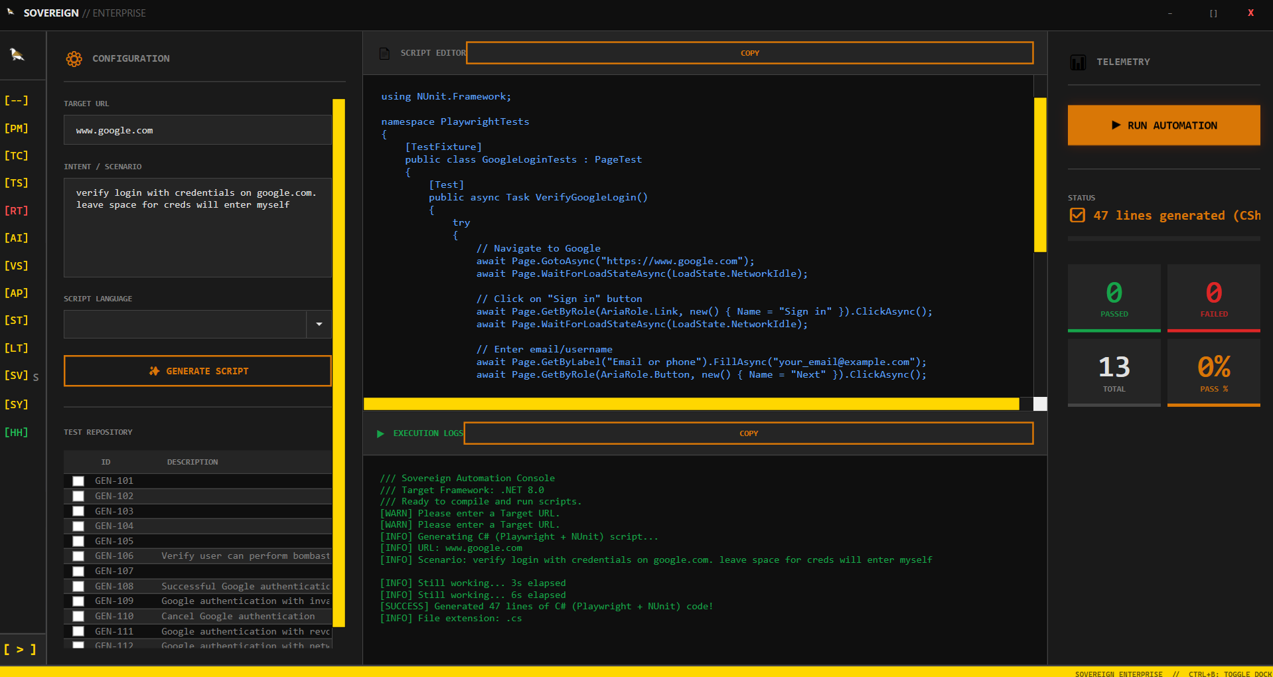The height and width of the screenshot is (677, 1273).
Task: Open the red [RT] sidebar module
Action: pos(17,210)
